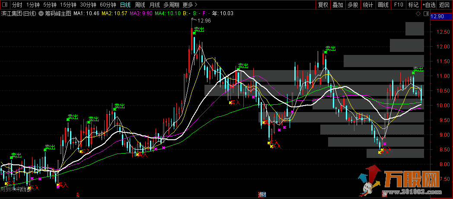Click the 卖出 signal near the 12.00 level
The width and height of the screenshot is (453, 199).
331,48
